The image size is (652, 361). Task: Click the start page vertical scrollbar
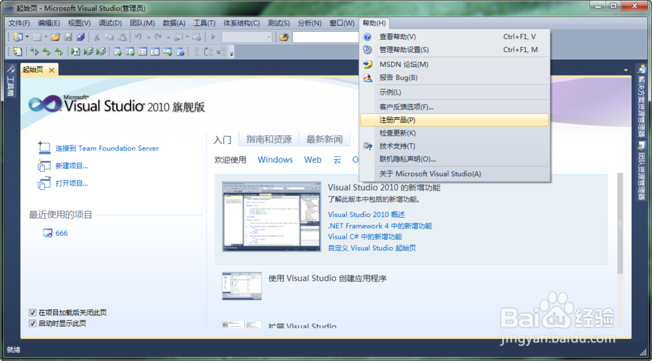(x=620, y=223)
